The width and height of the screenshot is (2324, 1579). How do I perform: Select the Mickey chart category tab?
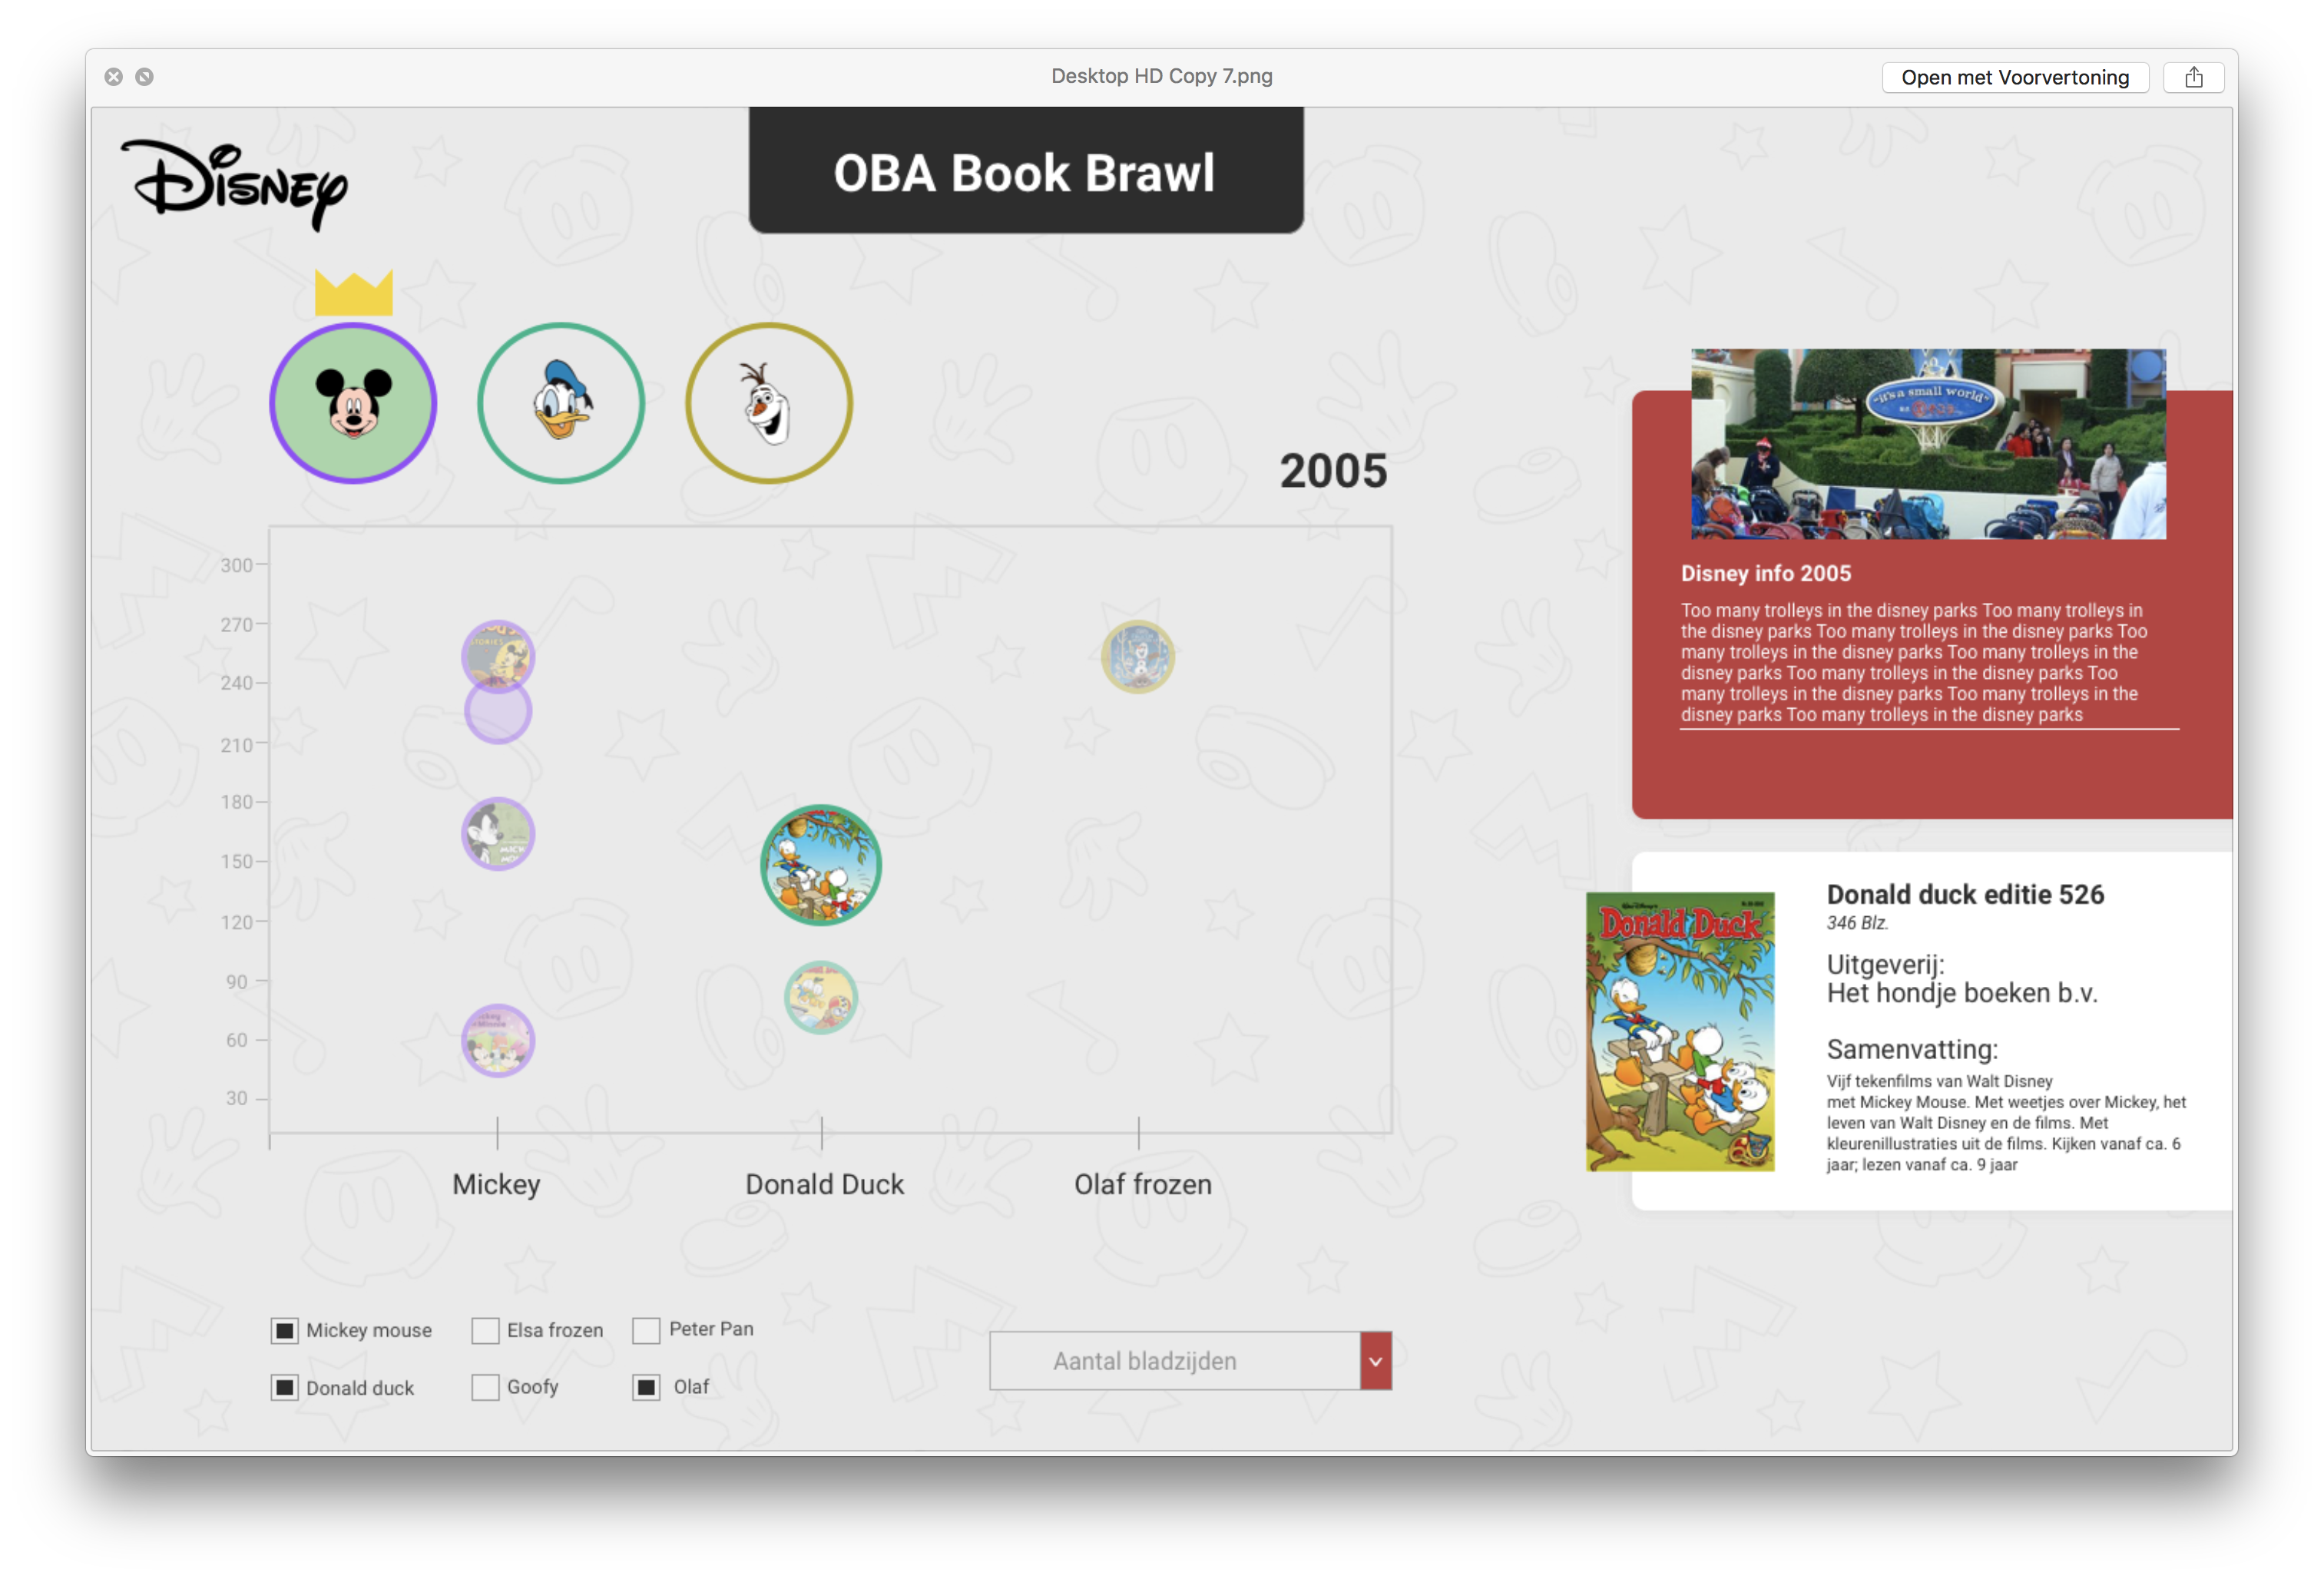[353, 402]
